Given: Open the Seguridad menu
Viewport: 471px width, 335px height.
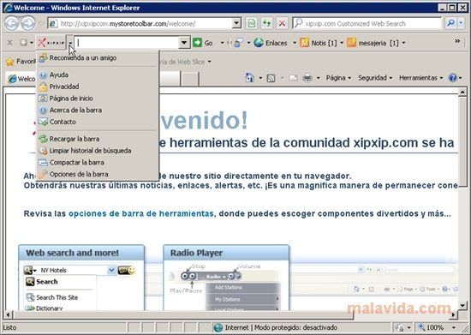Looking at the screenshot, I should (375, 78).
